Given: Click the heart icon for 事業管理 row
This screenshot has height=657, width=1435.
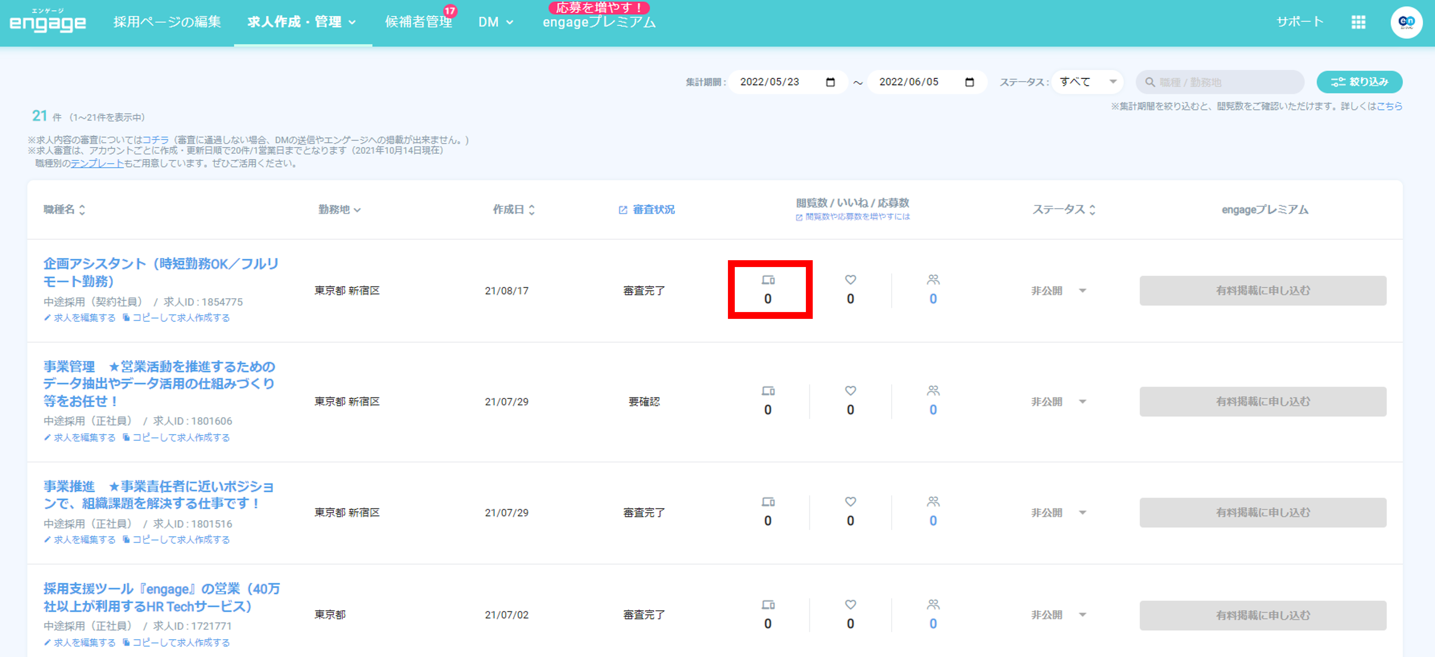Looking at the screenshot, I should 850,391.
